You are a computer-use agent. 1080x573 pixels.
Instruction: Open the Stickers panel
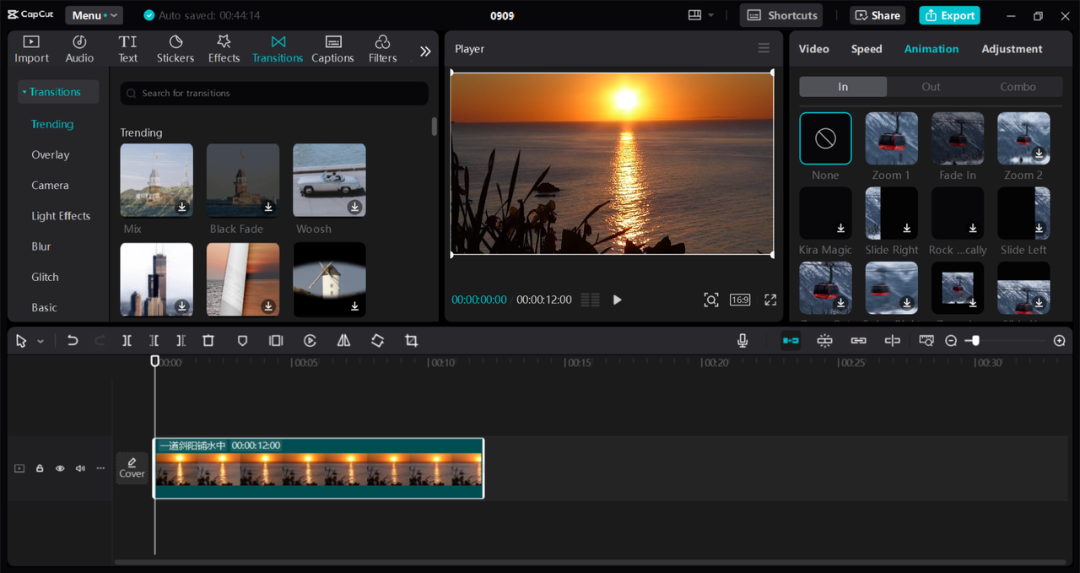tap(175, 49)
